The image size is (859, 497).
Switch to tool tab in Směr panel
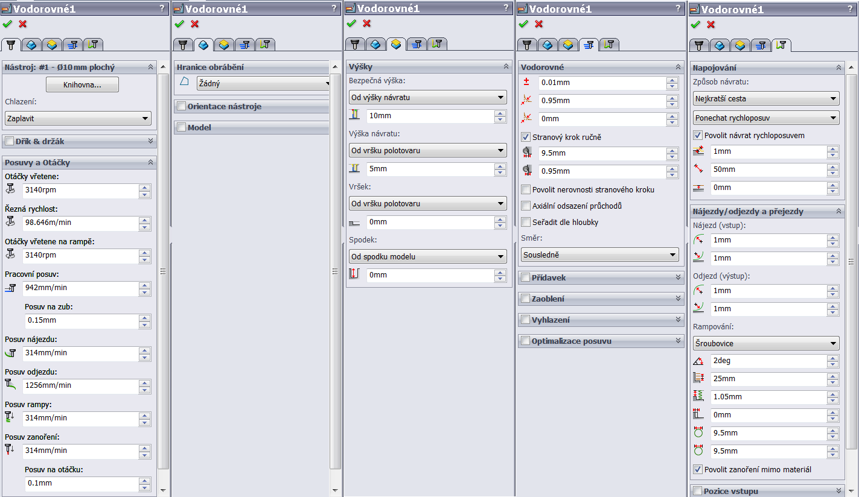527,45
